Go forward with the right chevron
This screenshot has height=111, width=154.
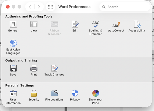(39, 7)
